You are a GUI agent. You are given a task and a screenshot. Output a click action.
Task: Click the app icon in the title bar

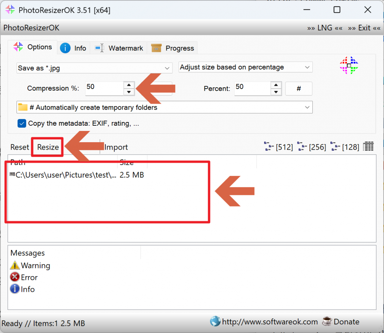[10, 10]
